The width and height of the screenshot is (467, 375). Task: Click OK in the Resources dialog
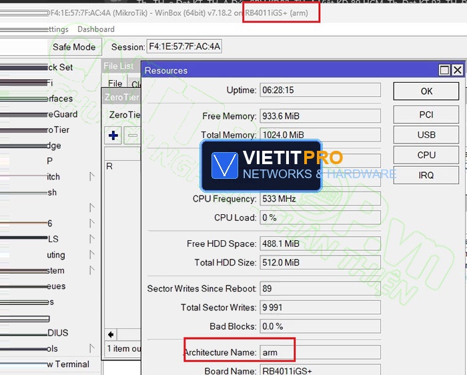tap(426, 91)
